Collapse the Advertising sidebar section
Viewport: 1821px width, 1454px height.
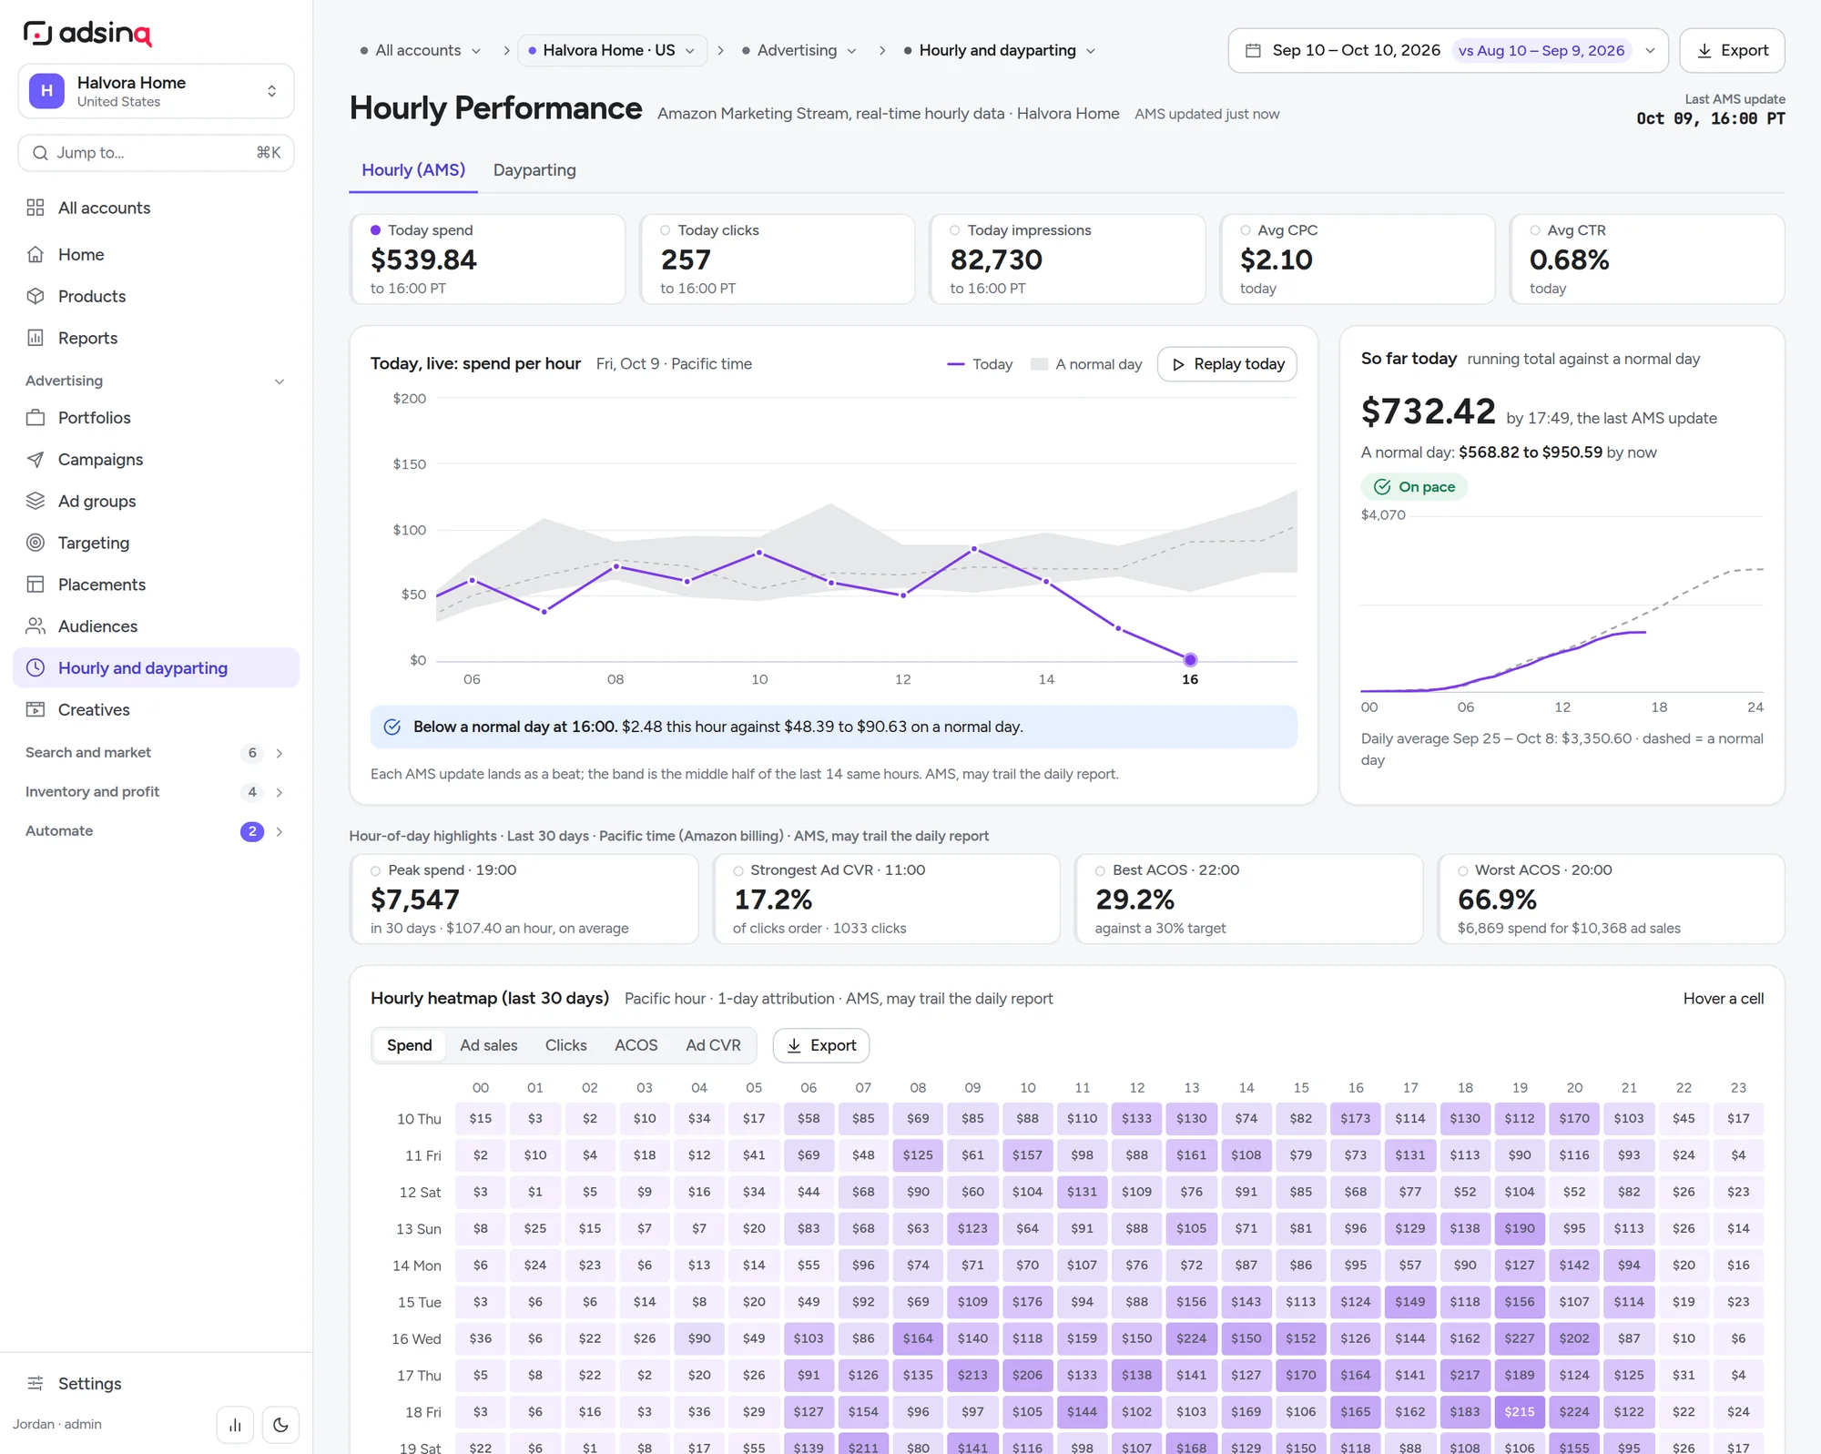pos(156,381)
